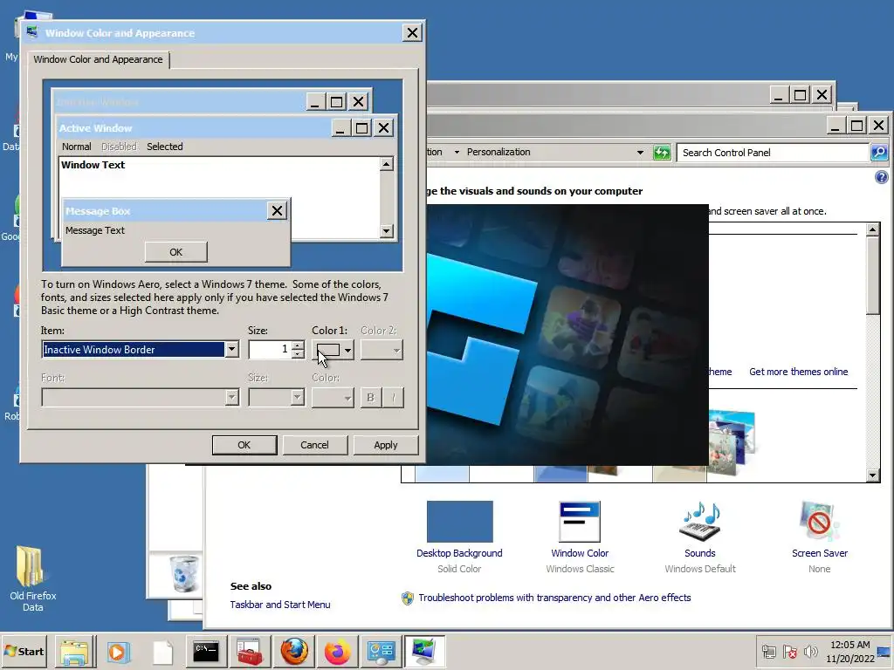The width and height of the screenshot is (894, 670).
Task: Click the volume speaker tray icon
Action: pos(810,652)
